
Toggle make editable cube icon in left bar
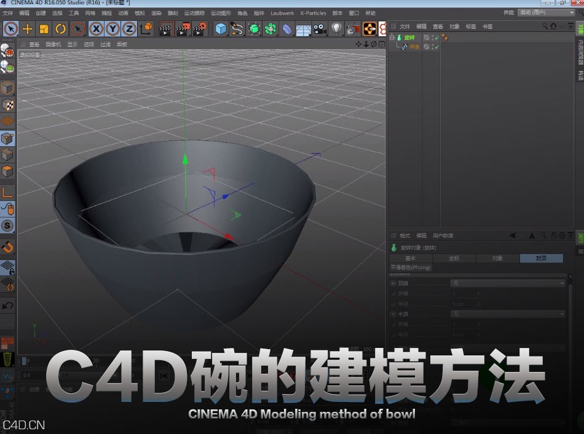tap(7, 89)
